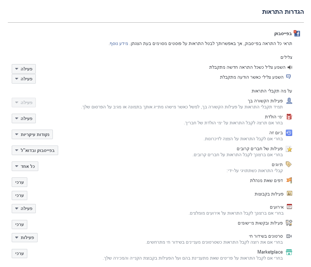311x267 pixels.
Task: Click ערכי button for managed pages
Action: pos(20,182)
